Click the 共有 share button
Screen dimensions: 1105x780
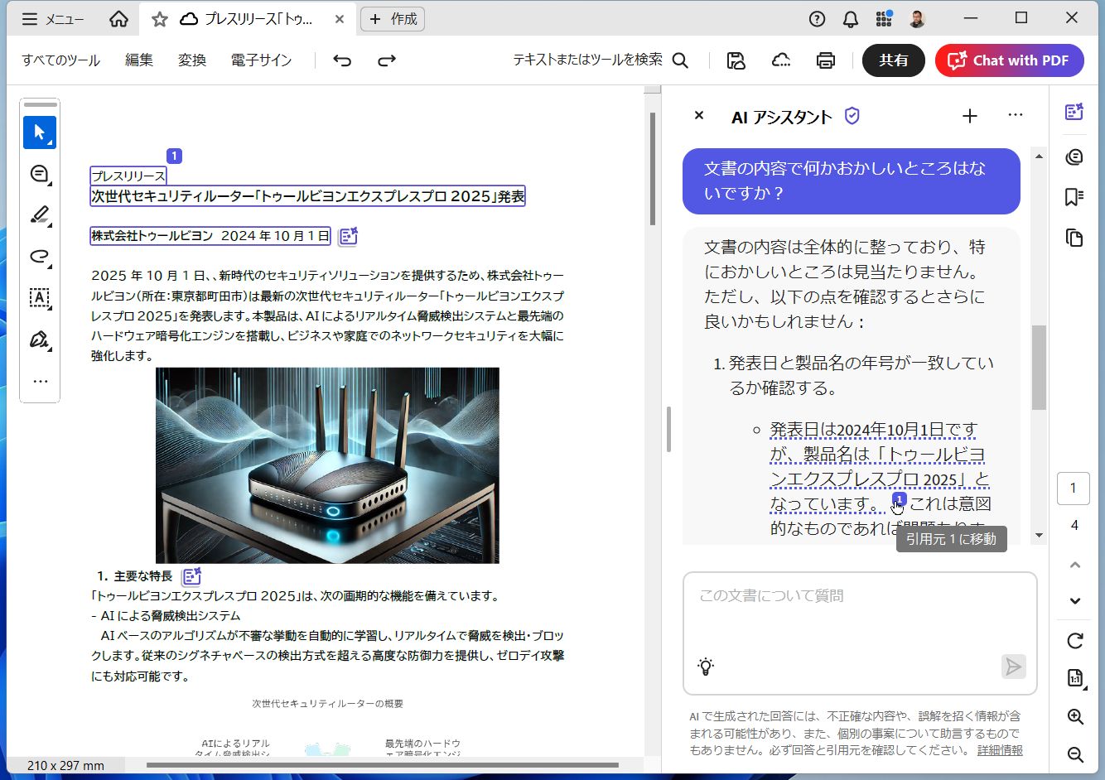(x=893, y=60)
